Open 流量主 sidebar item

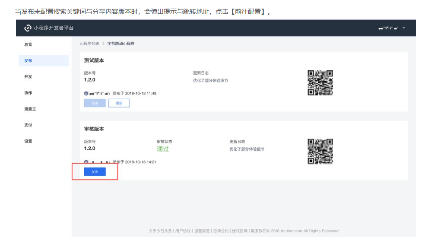tap(30, 109)
